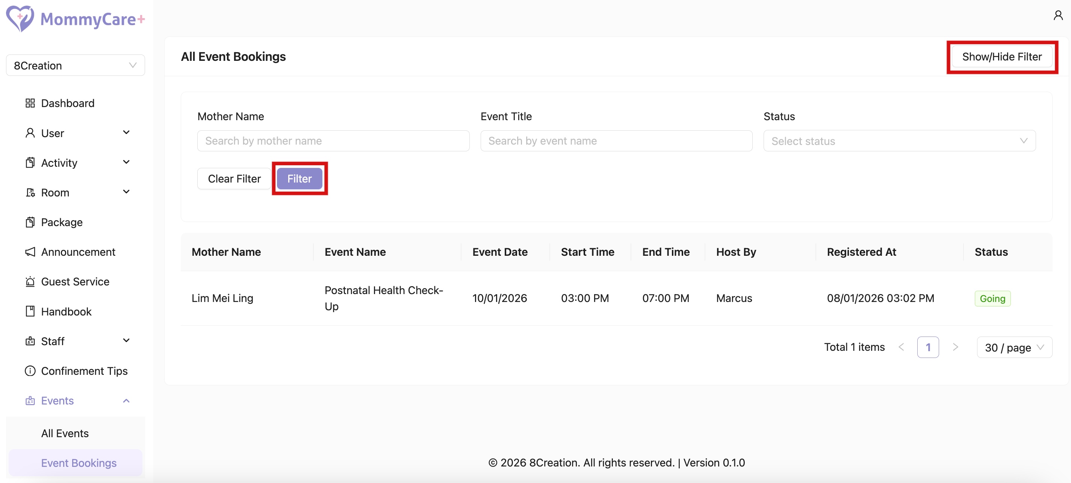Open the 8Creation organization dropdown
1071x483 pixels.
75,66
